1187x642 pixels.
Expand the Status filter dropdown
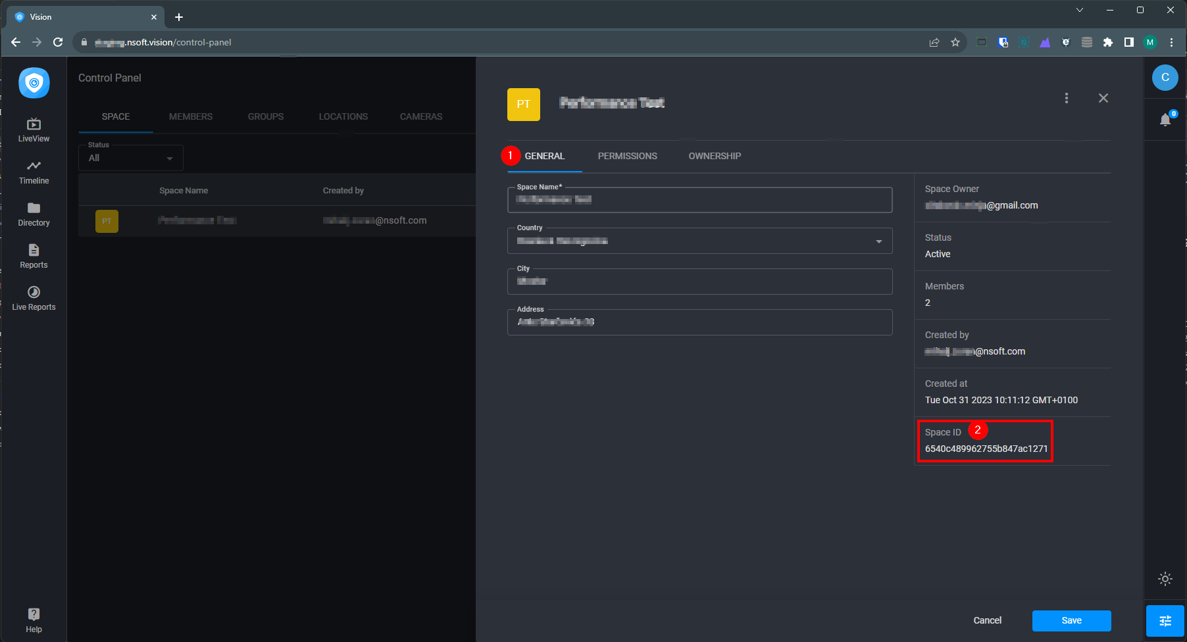click(x=131, y=158)
